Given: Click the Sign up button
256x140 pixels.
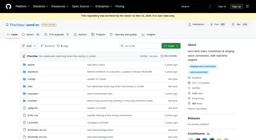Looking at the screenshot, I should [236, 6].
